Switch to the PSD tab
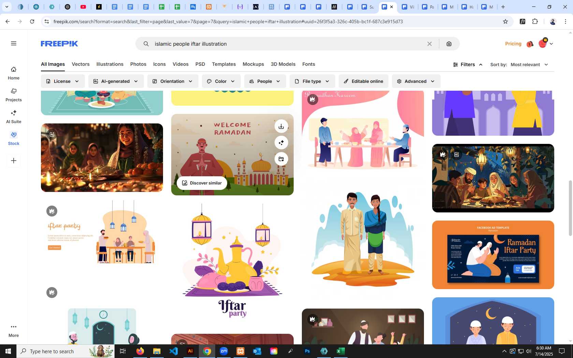Viewport: 573px width, 358px height. (200, 64)
